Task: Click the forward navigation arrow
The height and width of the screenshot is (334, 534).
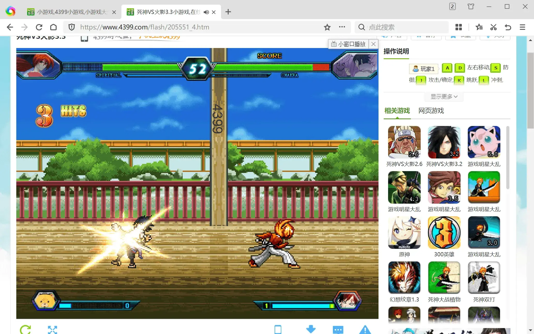Action: (24, 27)
